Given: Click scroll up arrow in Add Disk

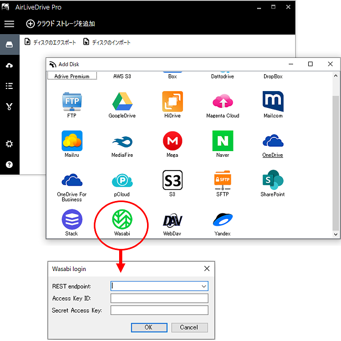Looking at the screenshot, I should point(336,76).
